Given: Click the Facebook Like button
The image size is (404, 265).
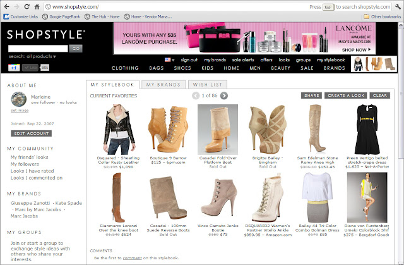Looking at the screenshot, I should point(30,68).
